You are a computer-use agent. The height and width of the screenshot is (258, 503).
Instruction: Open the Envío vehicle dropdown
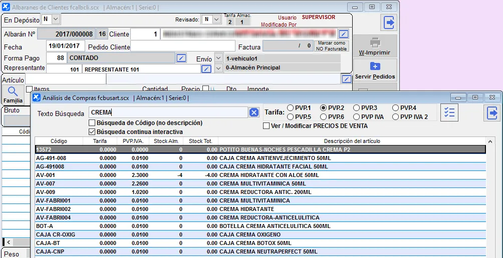(218, 58)
